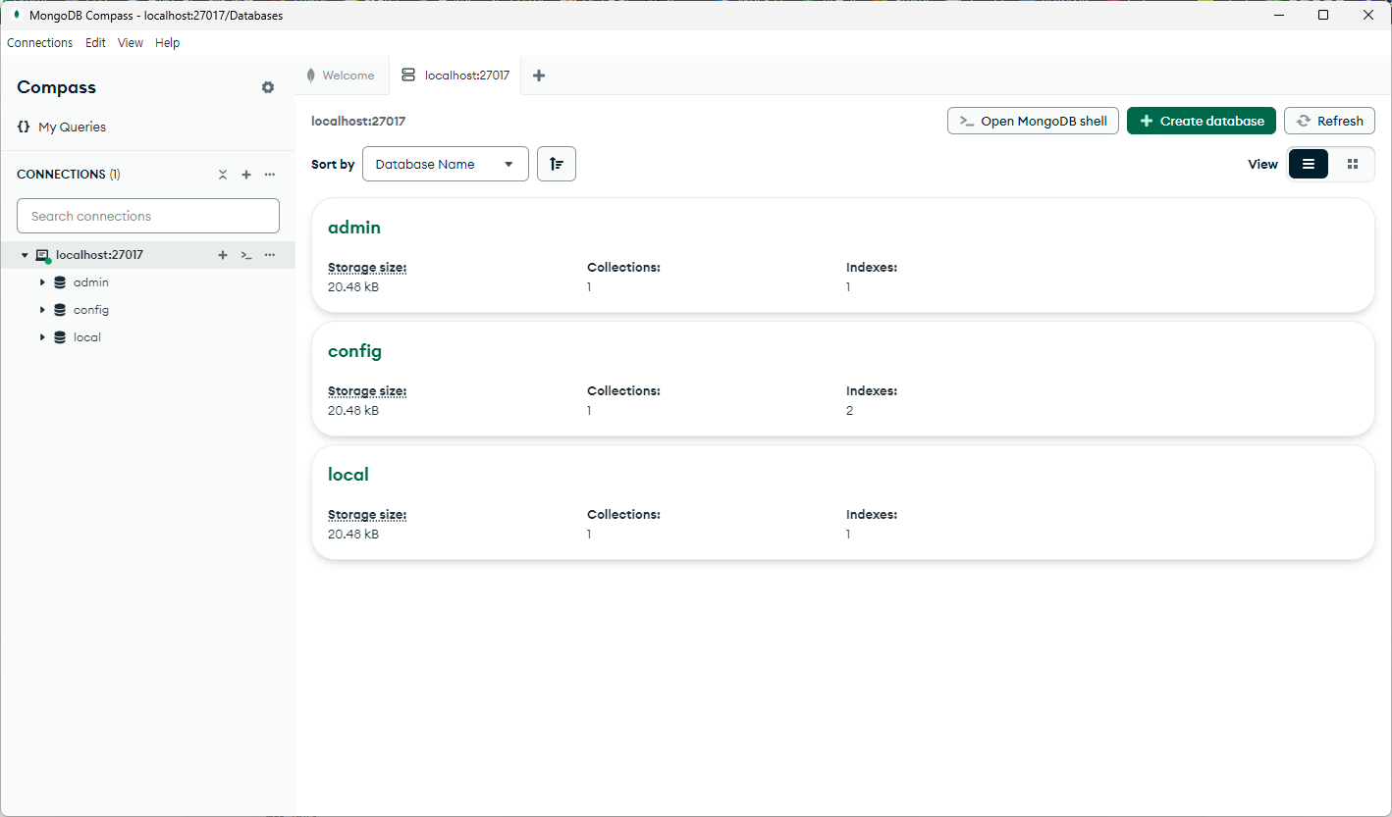Open localhost:27017 row more actions menu
This screenshot has width=1392, height=817.
[x=270, y=255]
